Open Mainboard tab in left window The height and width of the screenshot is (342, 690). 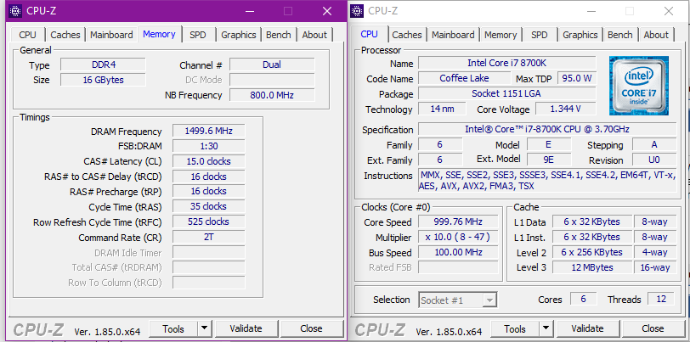coord(112,35)
